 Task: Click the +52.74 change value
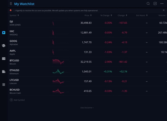pos(123,72)
